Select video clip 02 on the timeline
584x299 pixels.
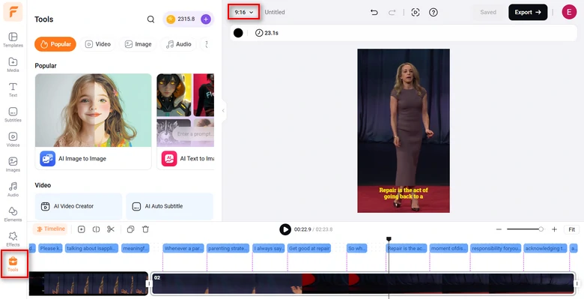coord(363,283)
